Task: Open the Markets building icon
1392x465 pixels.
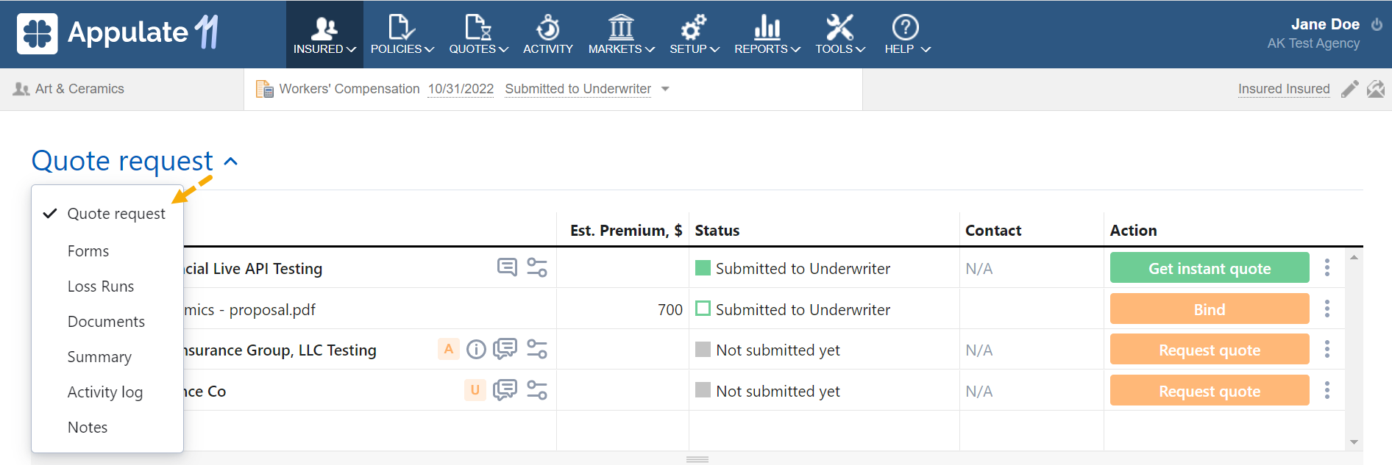Action: [621, 28]
